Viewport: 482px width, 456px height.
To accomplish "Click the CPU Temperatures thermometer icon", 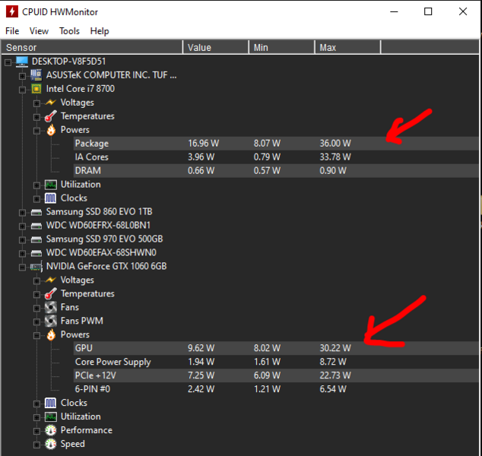I will tap(50, 116).
